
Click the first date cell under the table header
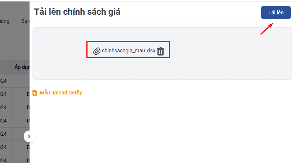click(3, 81)
